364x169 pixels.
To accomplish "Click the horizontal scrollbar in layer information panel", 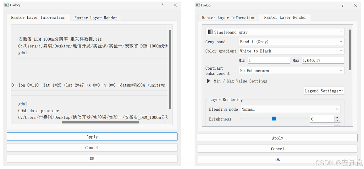I will 100,122.
